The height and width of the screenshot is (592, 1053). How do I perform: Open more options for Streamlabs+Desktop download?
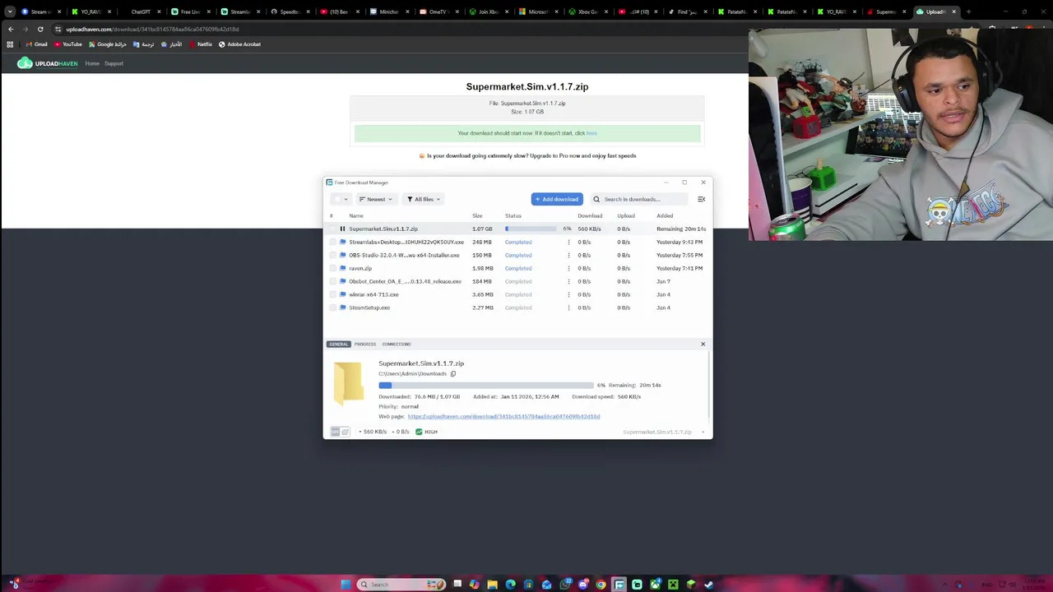click(x=568, y=242)
